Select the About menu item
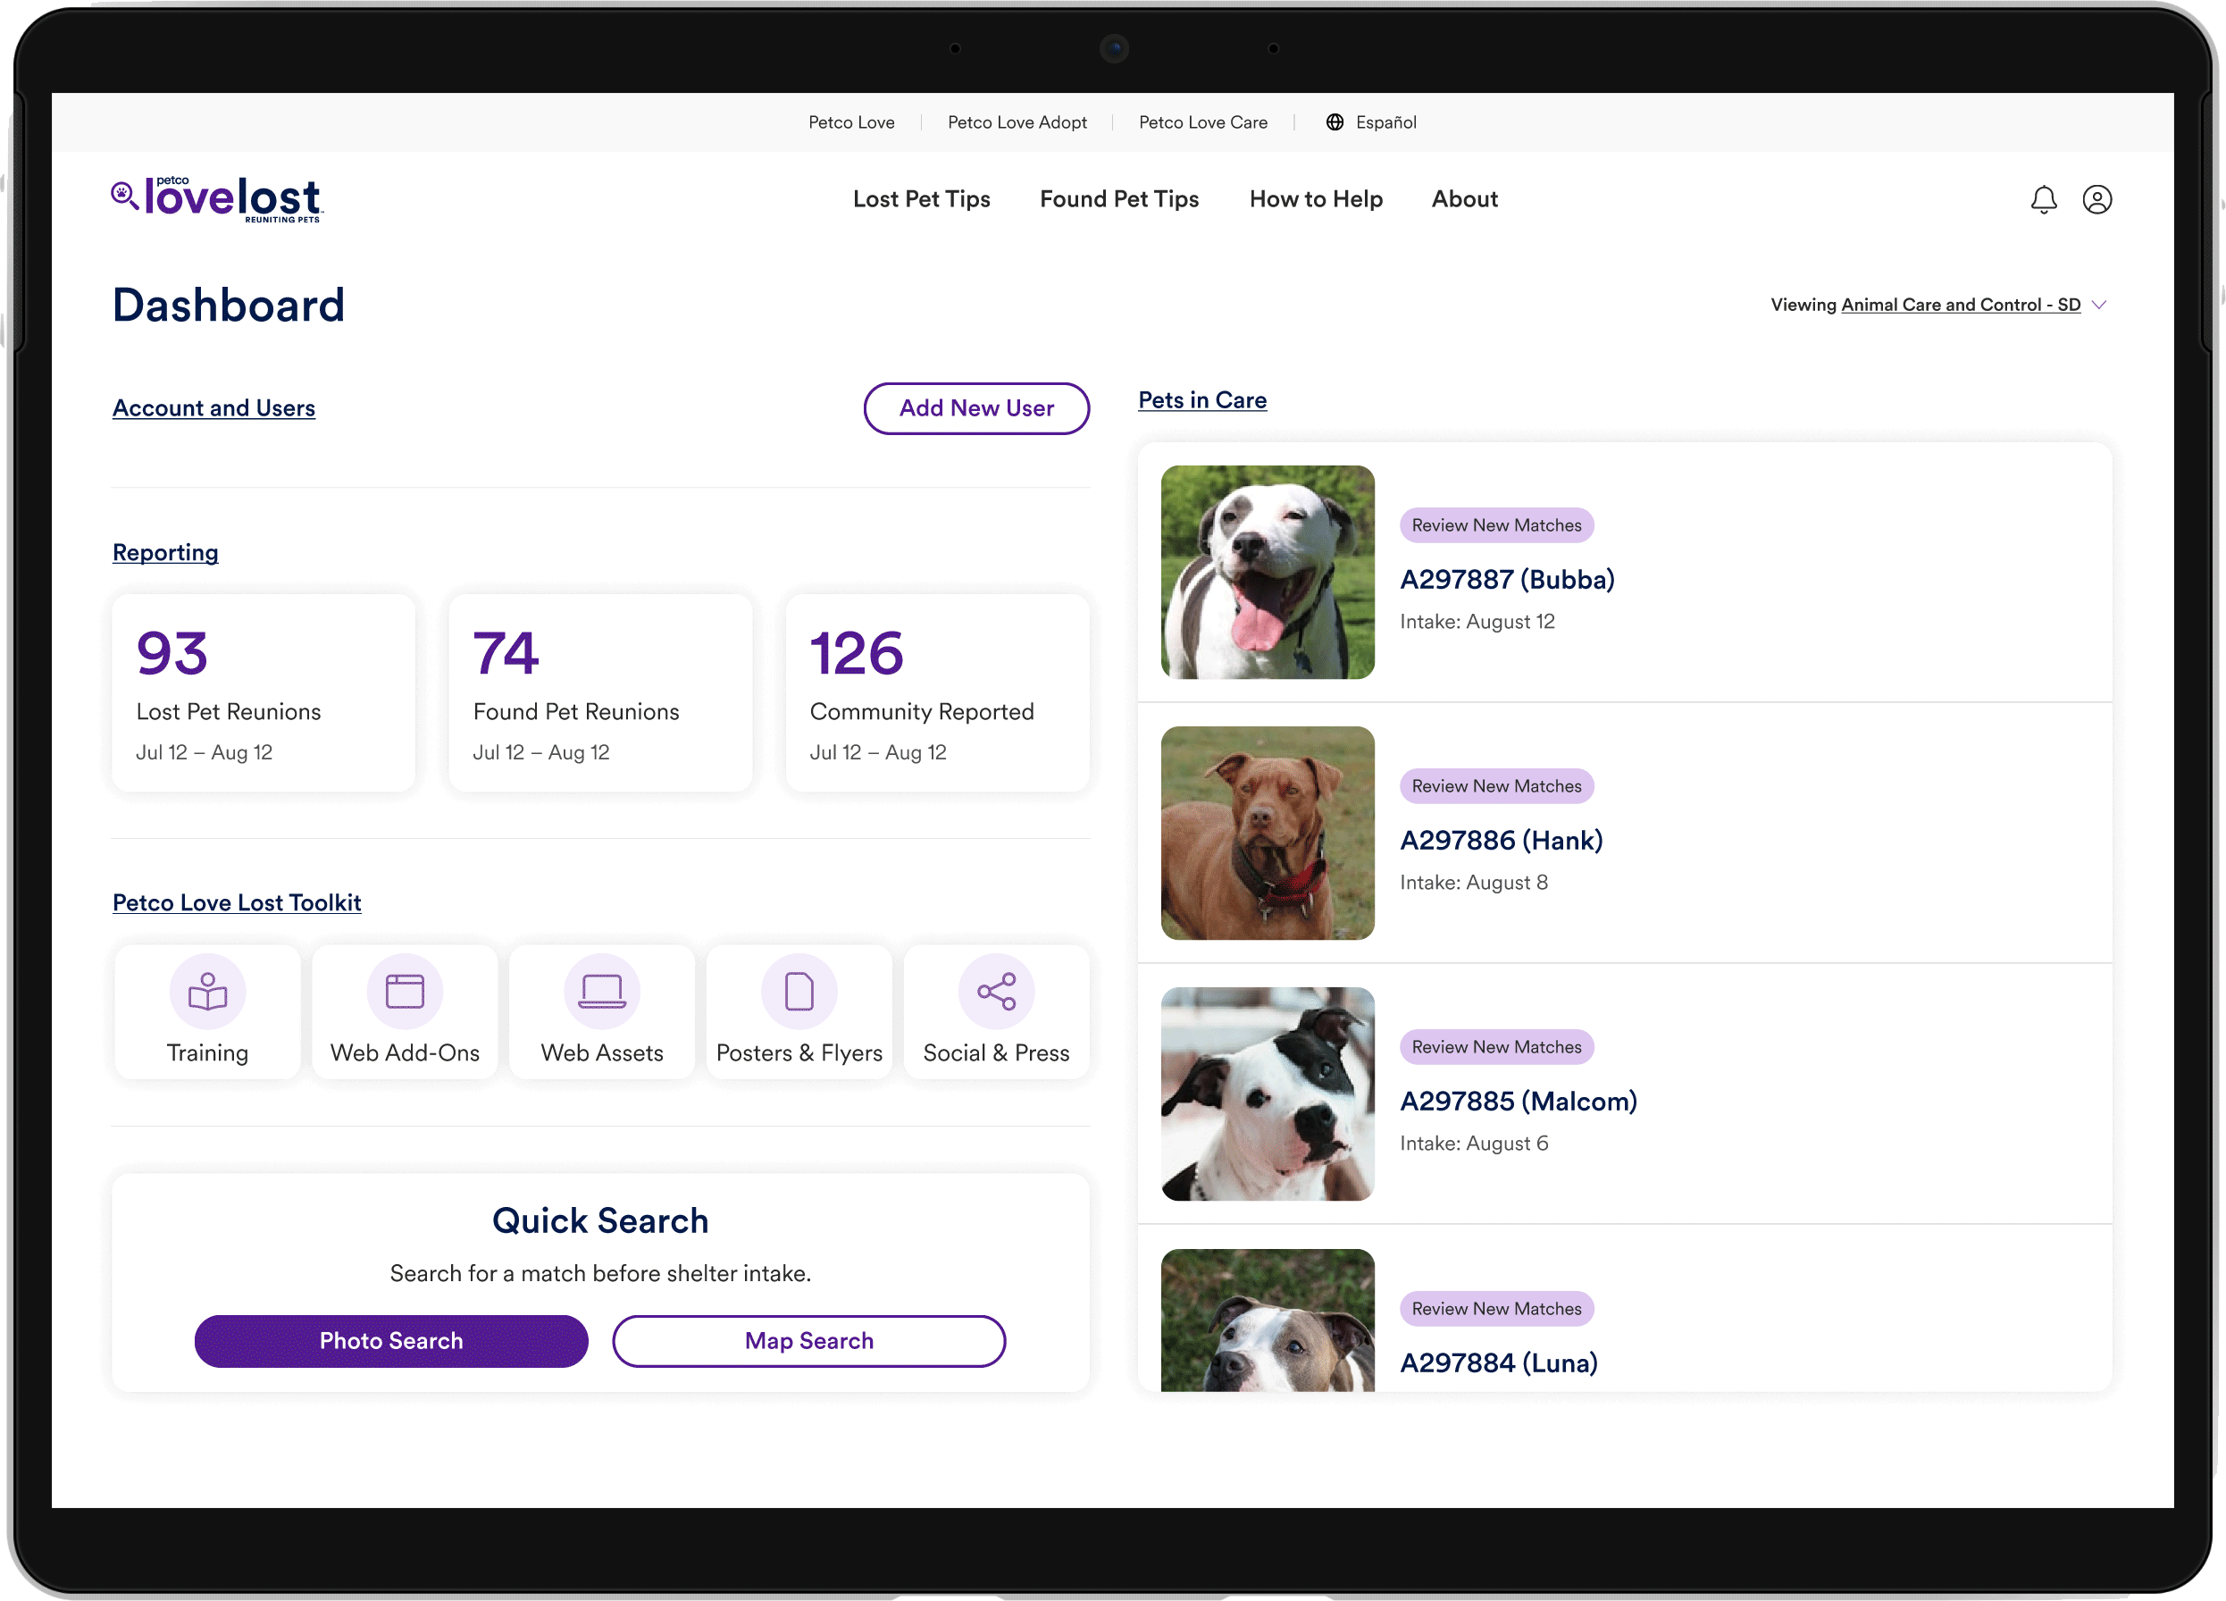 1463,199
